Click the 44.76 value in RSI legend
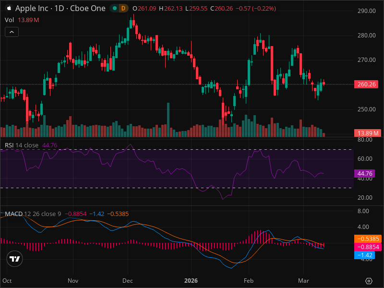This screenshot has width=384, height=288. click(x=50, y=145)
